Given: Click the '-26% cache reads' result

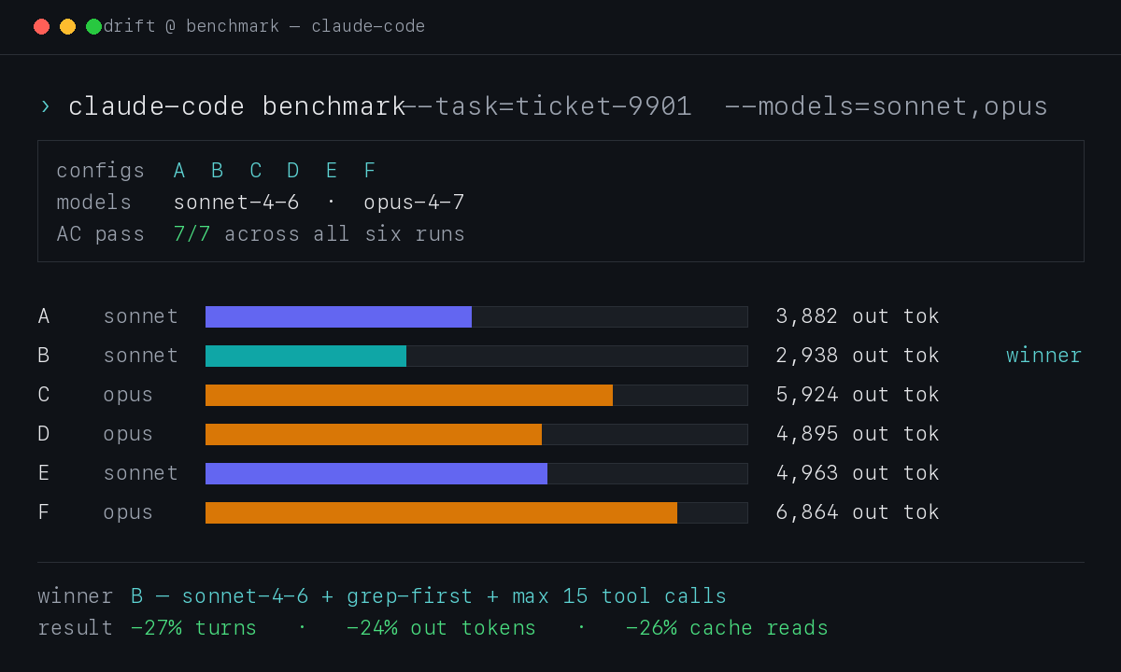Looking at the screenshot, I should (x=727, y=628).
